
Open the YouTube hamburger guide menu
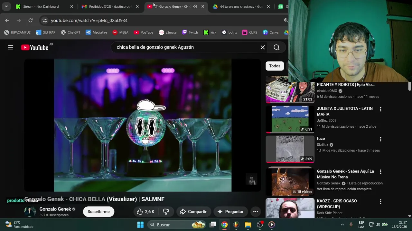pos(11,47)
